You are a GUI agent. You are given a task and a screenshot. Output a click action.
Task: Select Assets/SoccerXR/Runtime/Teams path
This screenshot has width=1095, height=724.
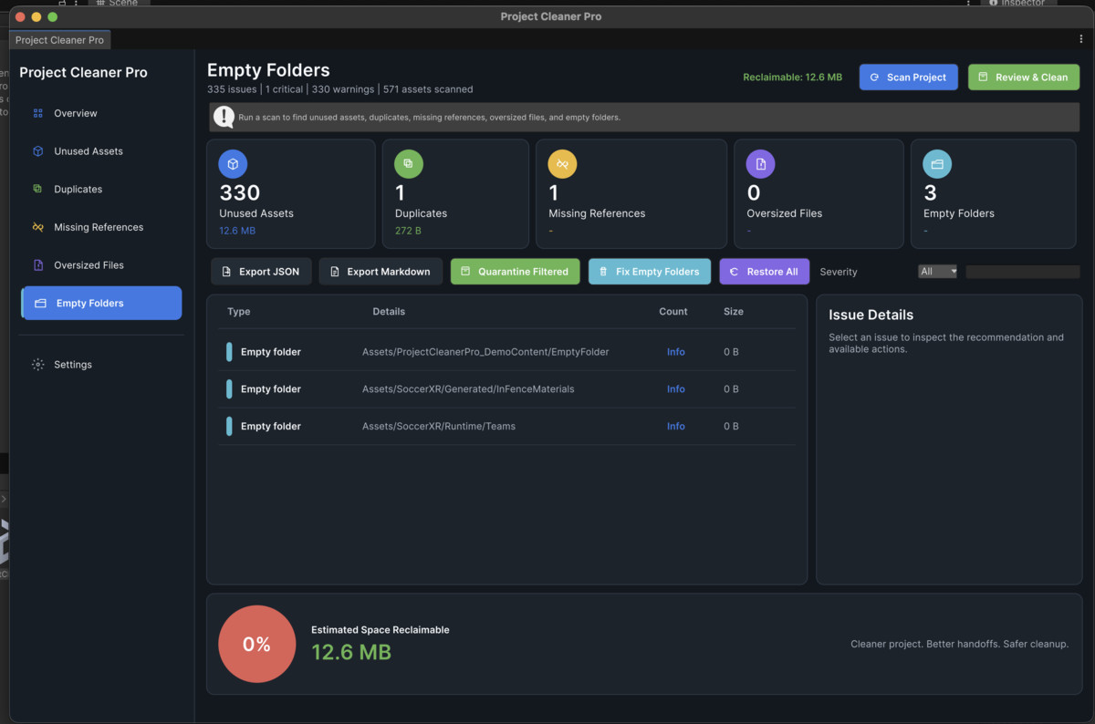point(439,427)
